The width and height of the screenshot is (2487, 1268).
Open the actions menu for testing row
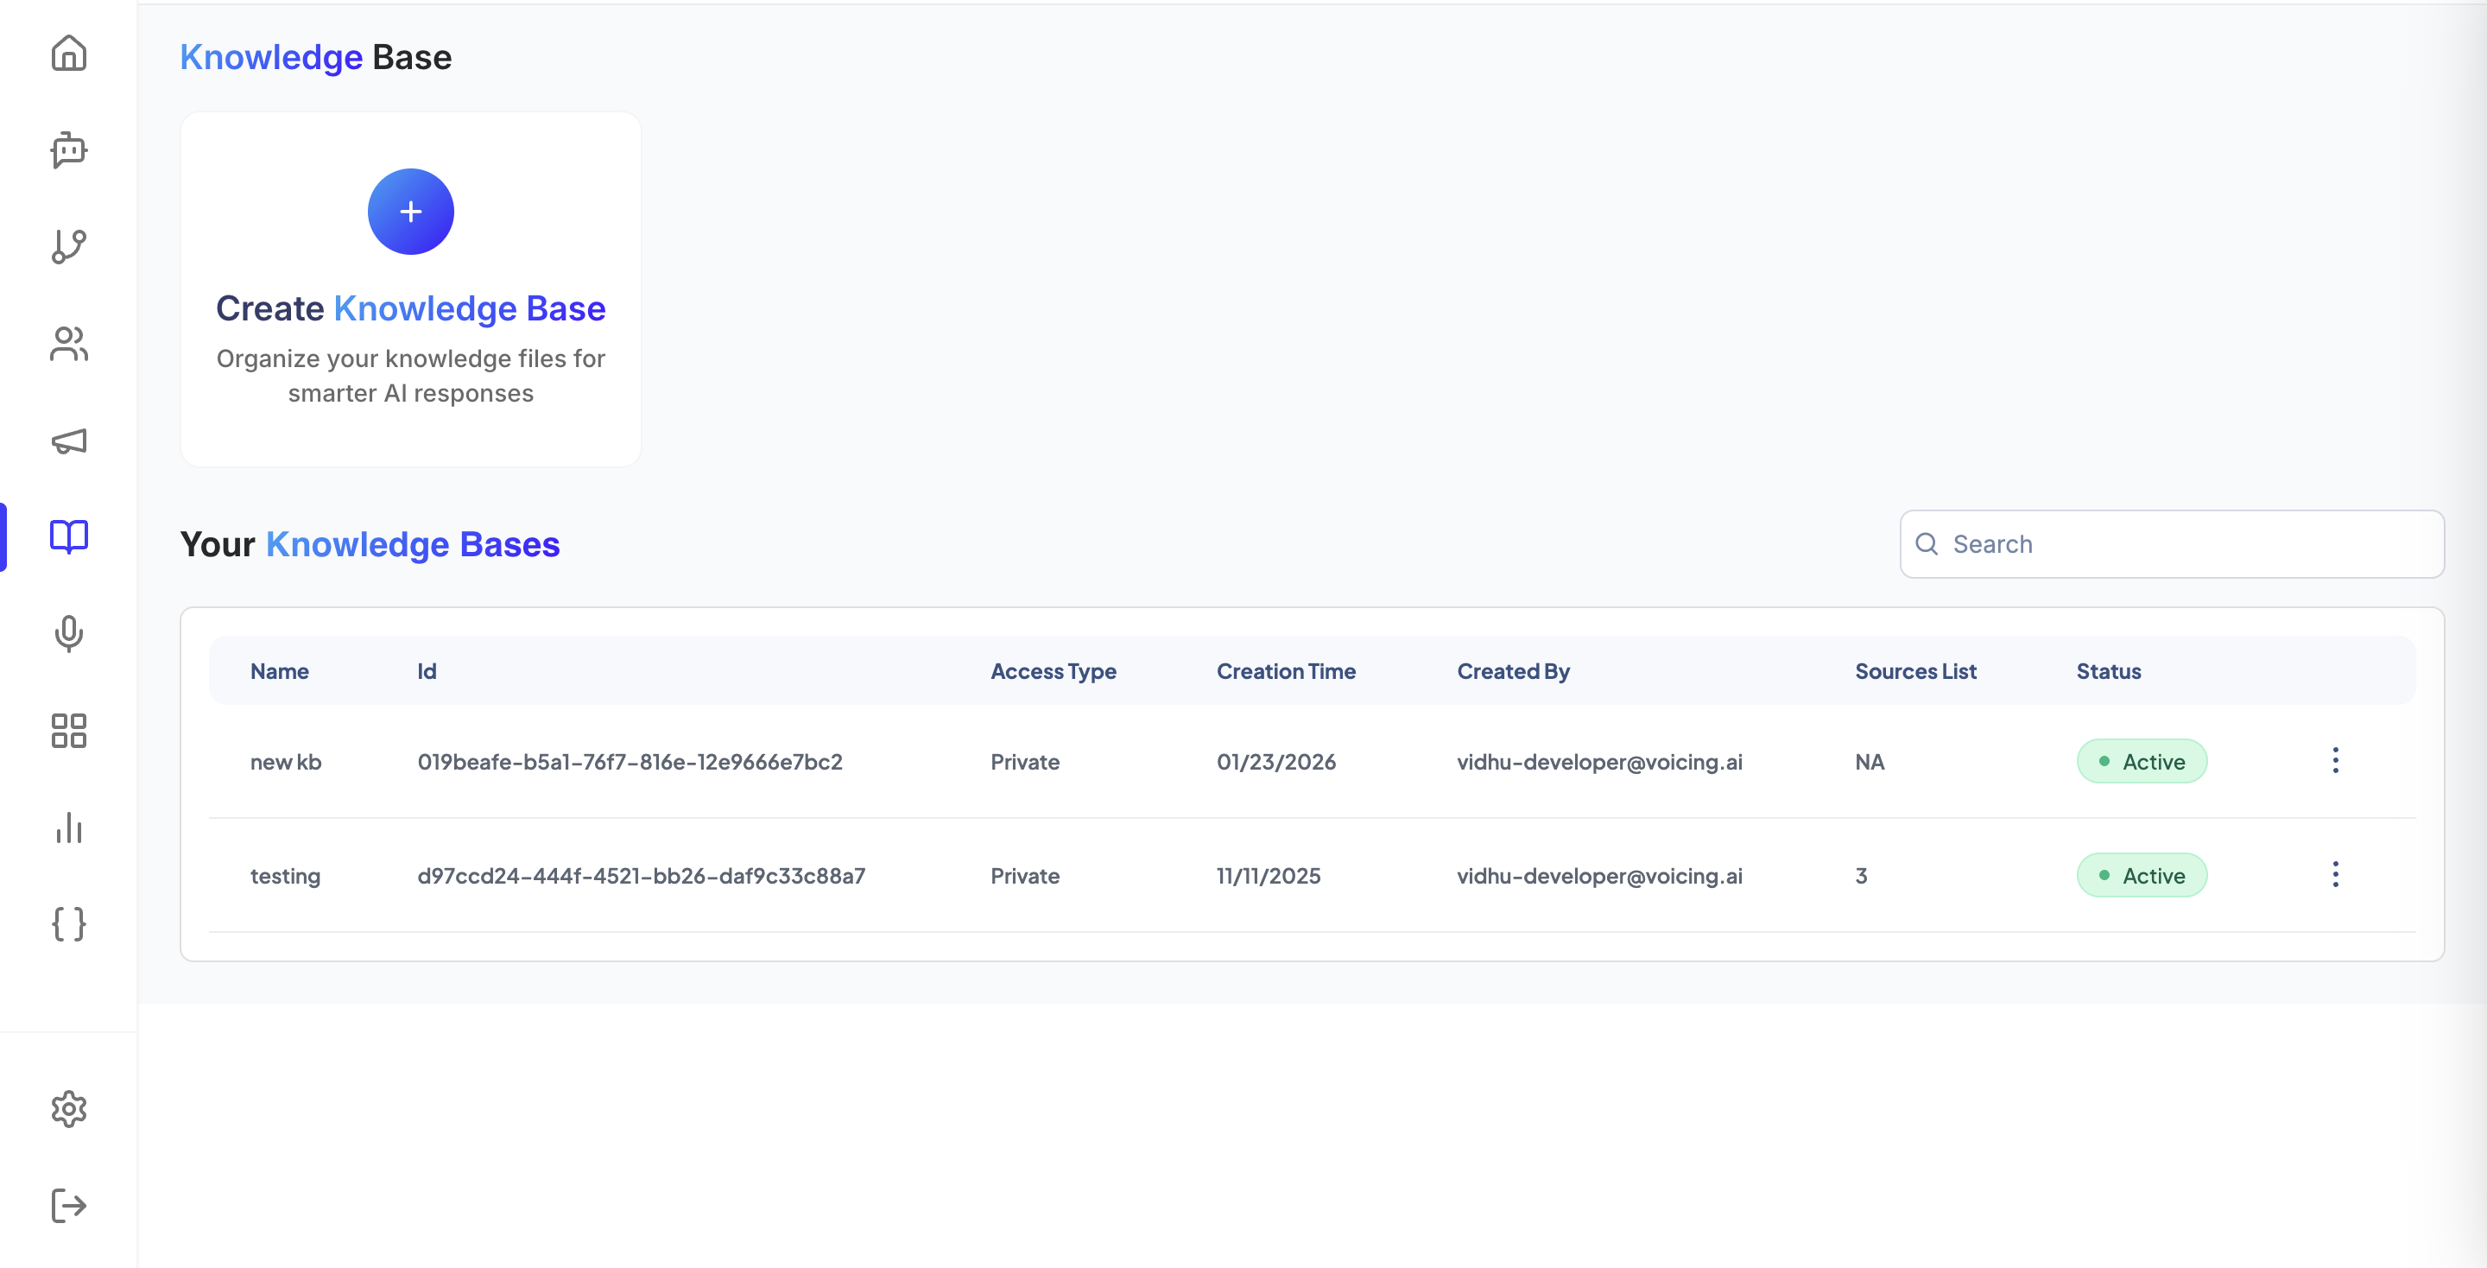[x=2337, y=874]
